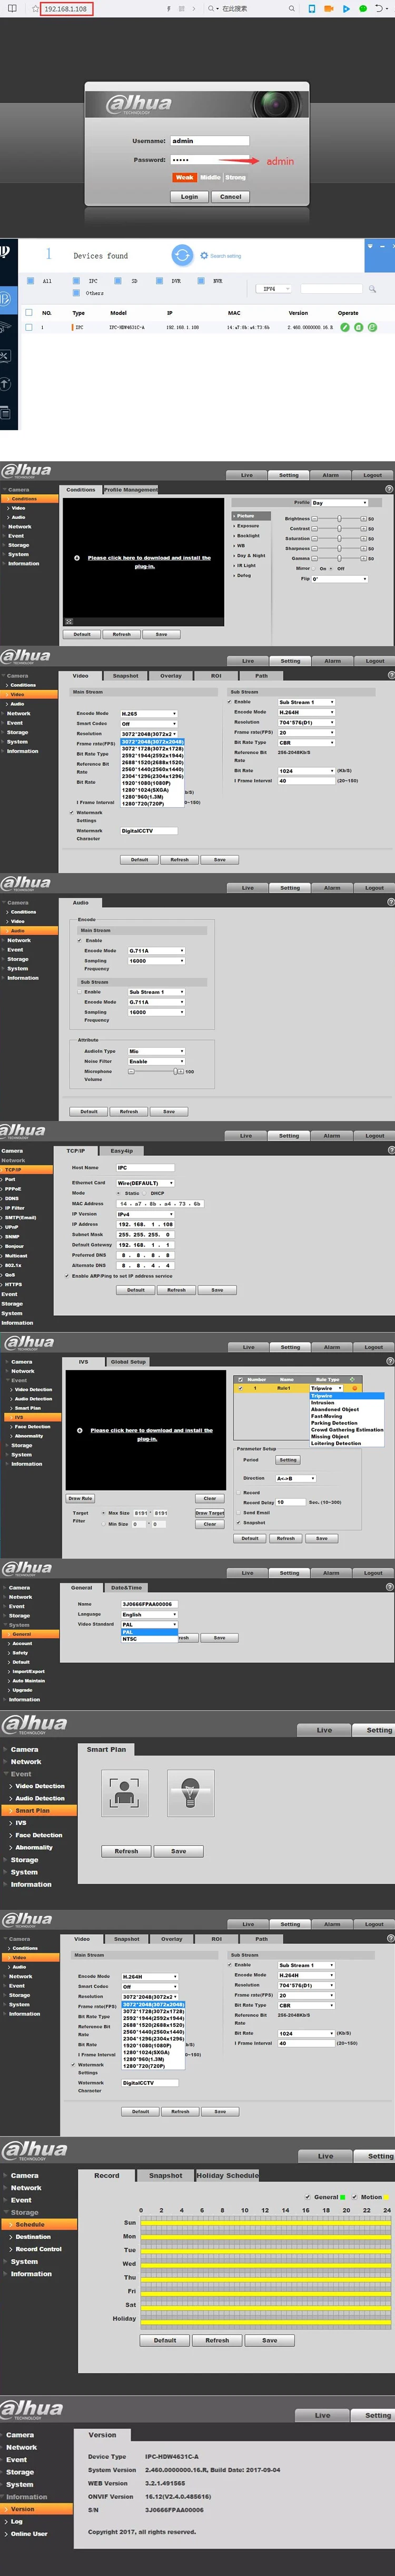Open the Global Setup tab
The width and height of the screenshot is (395, 2576).
point(128,1361)
